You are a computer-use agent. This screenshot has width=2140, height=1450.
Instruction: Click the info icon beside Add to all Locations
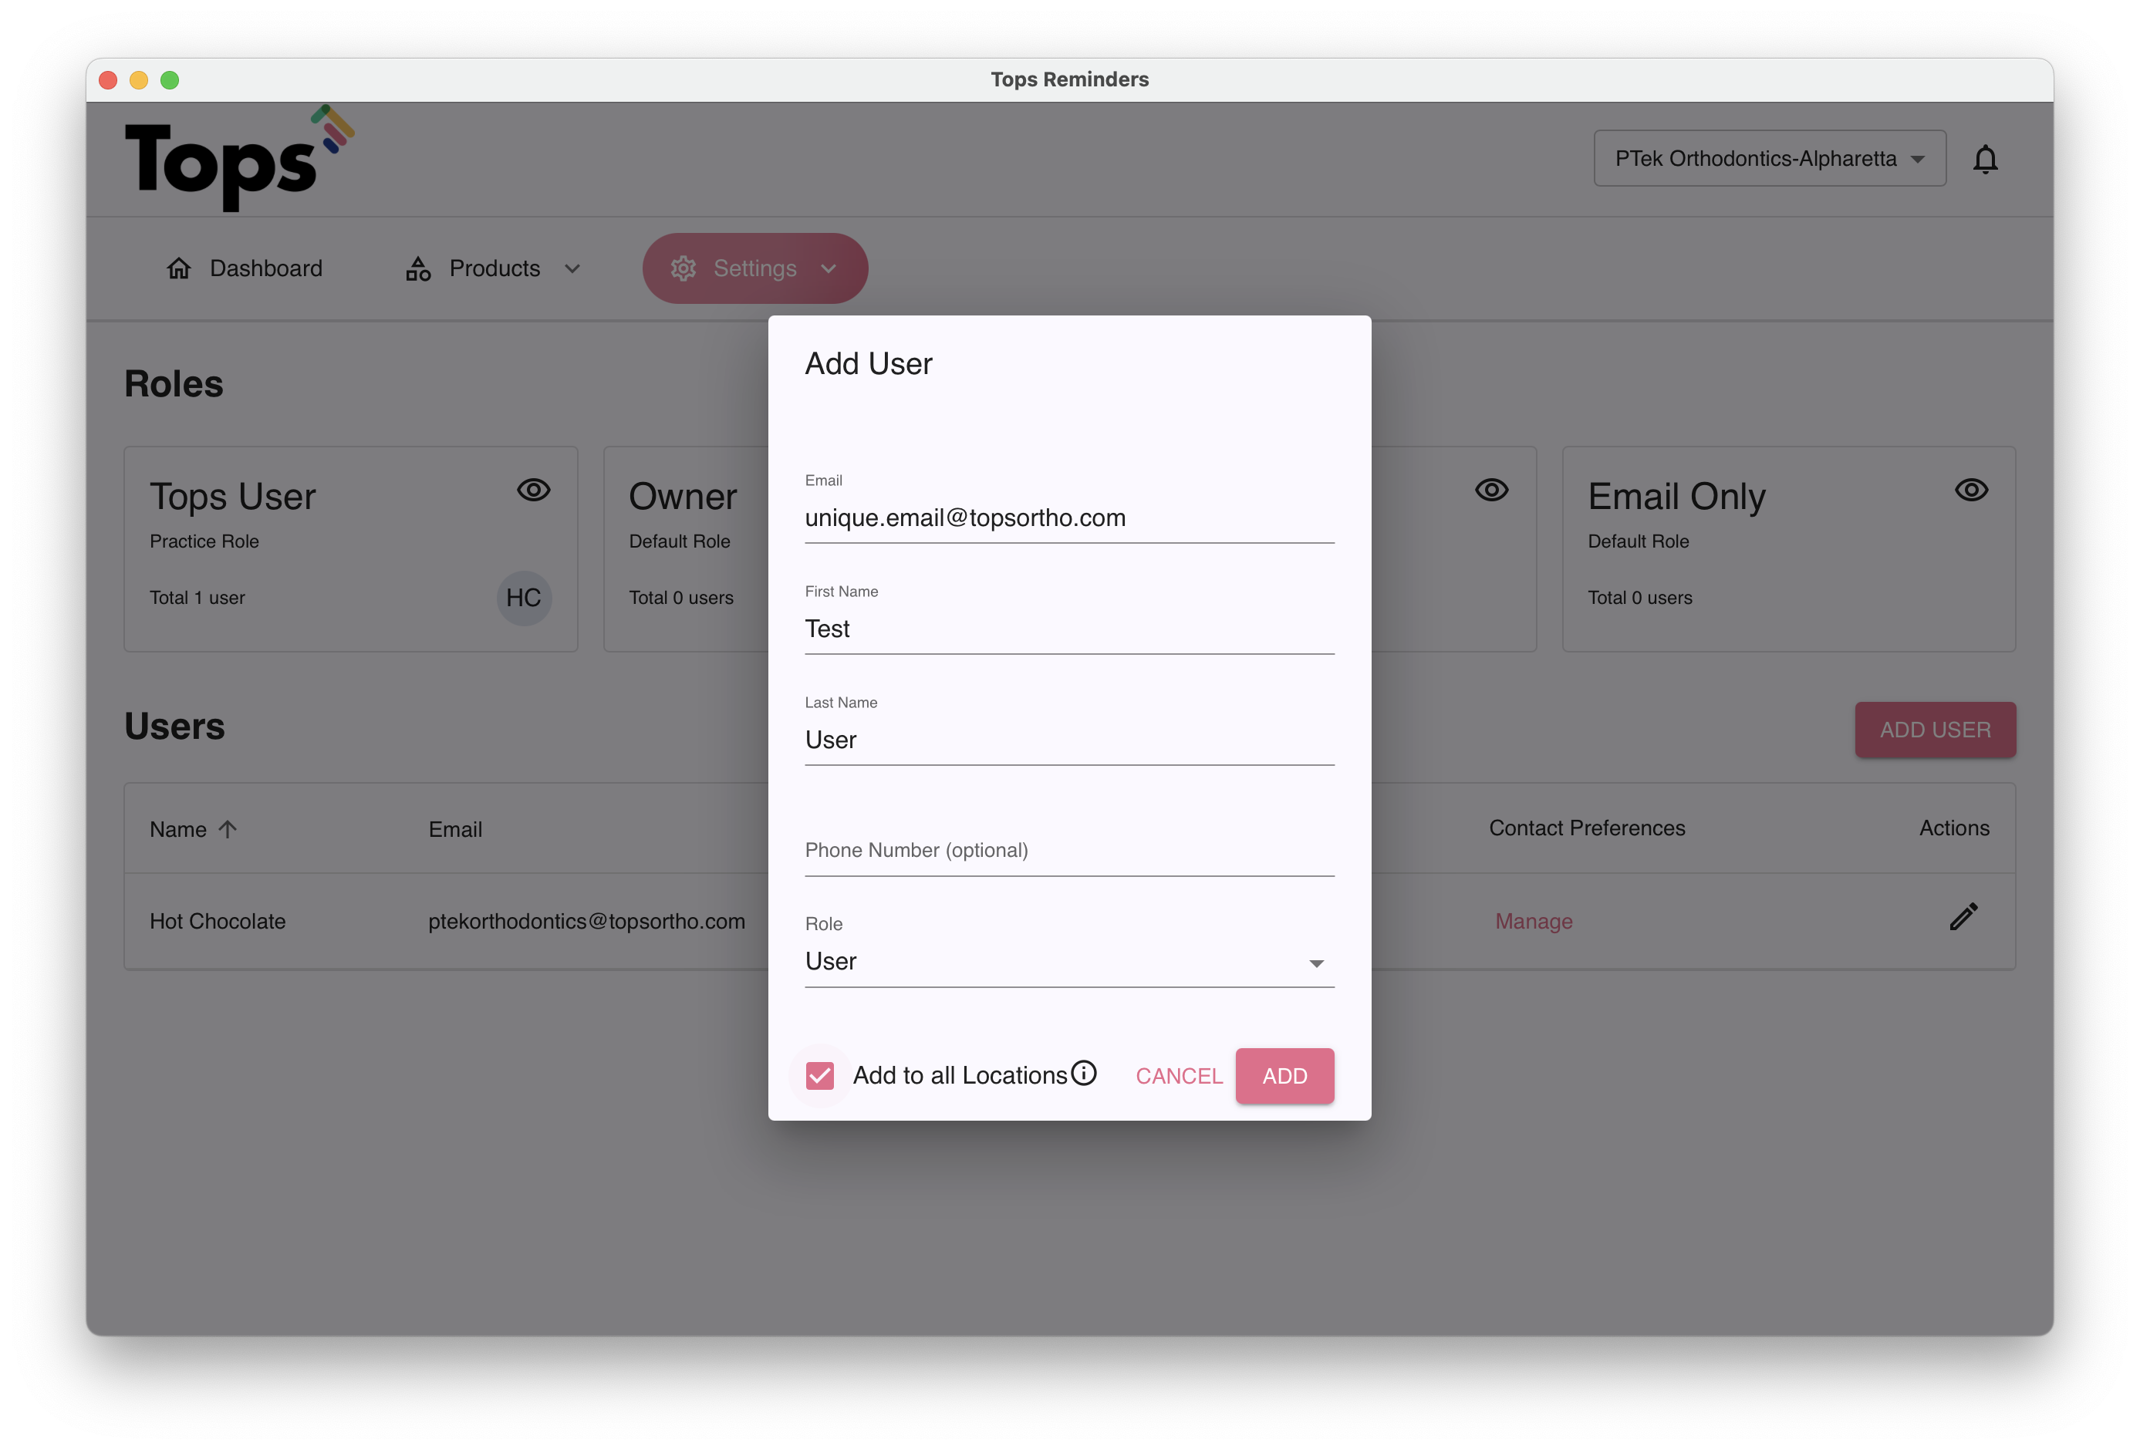click(1084, 1074)
